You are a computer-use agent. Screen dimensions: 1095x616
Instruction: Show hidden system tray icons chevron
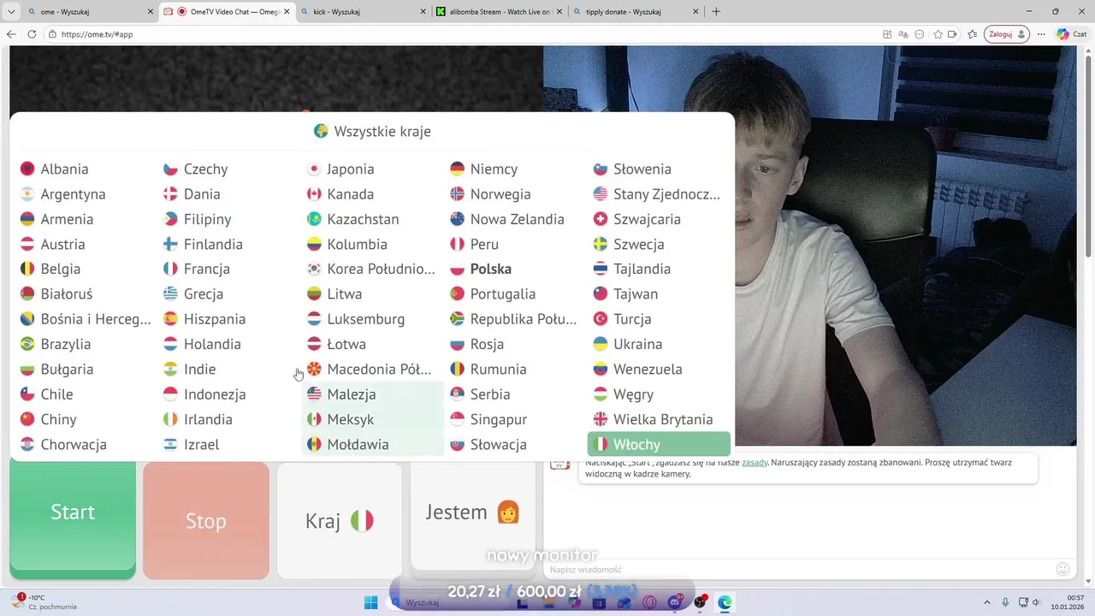[x=986, y=602]
